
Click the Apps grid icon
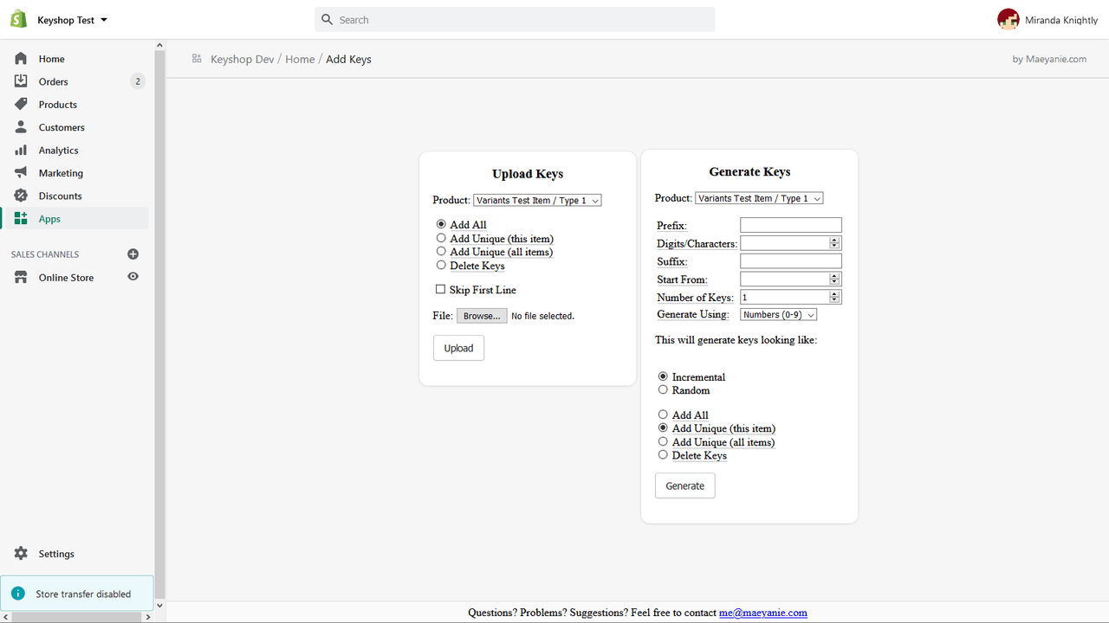click(21, 219)
